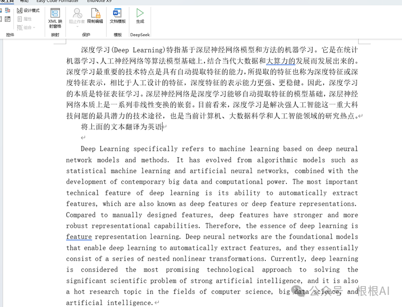Open the EndNote X9 ribbon tab
This screenshot has width=402, height=307.
100,1
